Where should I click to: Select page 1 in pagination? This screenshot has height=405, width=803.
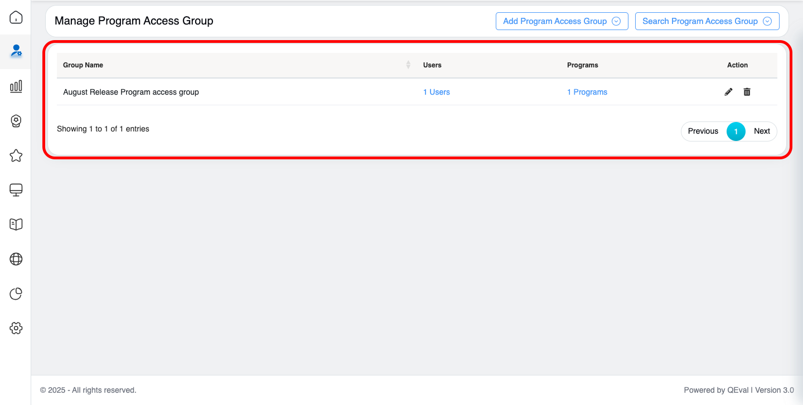click(x=736, y=131)
